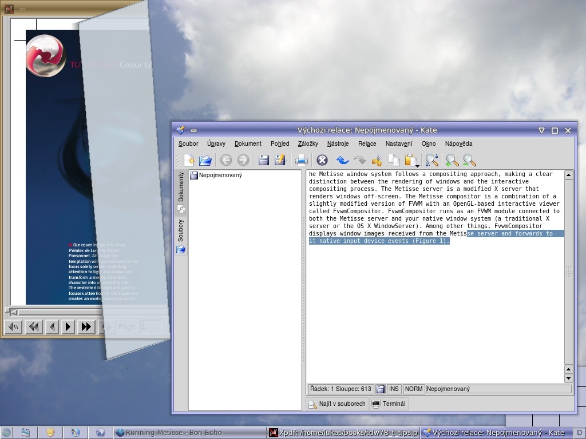This screenshot has height=439, width=586.
Task: Open the Nastavení menu
Action: click(399, 143)
